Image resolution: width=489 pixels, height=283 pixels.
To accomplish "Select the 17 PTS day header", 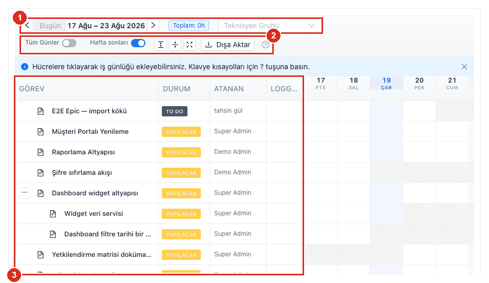I will [321, 84].
